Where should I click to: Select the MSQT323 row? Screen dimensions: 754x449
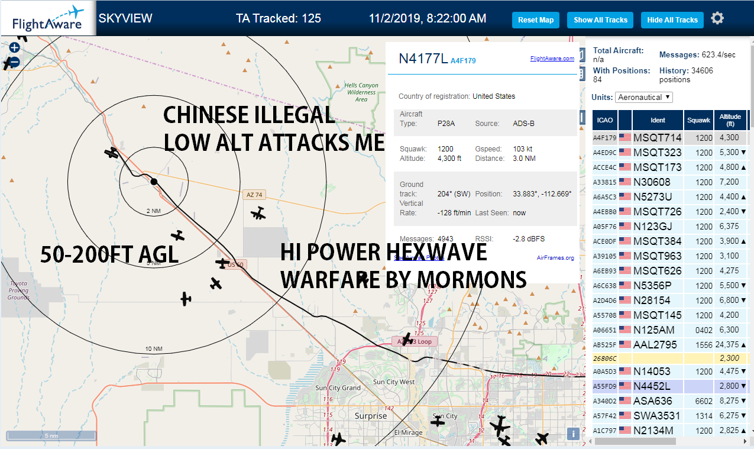pyautogui.click(x=670, y=153)
